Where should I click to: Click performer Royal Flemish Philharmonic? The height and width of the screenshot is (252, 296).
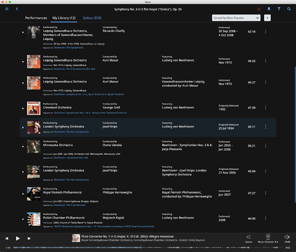pyautogui.click(x=63, y=193)
